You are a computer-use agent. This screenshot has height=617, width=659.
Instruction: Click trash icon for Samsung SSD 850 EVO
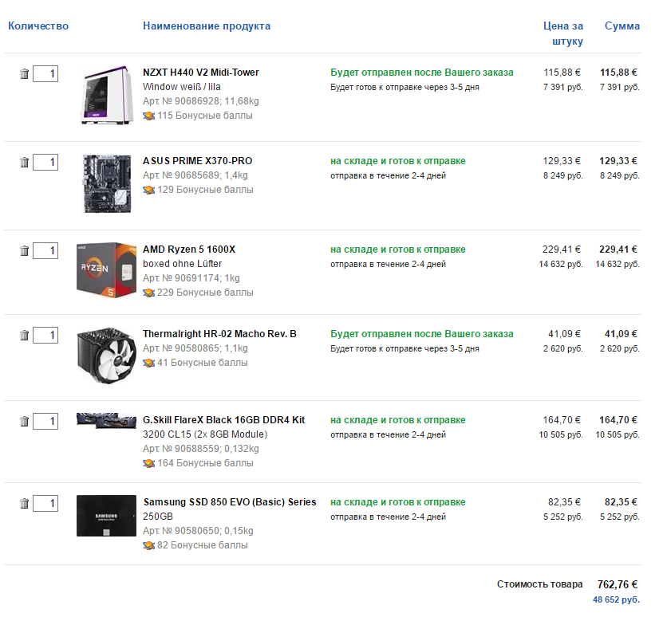click(x=24, y=504)
